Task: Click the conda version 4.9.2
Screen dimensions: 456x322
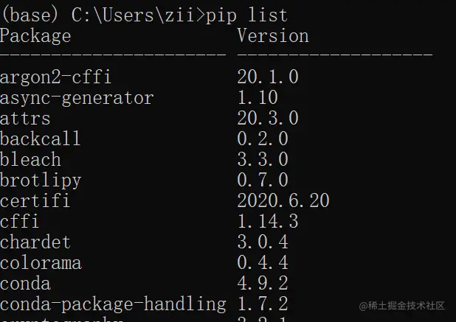Action: point(263,283)
